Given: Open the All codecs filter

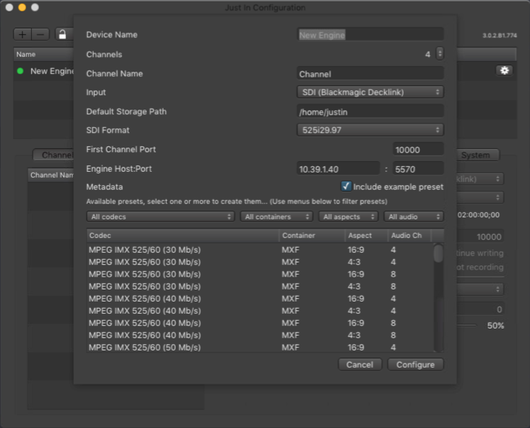Looking at the screenshot, I should coord(160,216).
